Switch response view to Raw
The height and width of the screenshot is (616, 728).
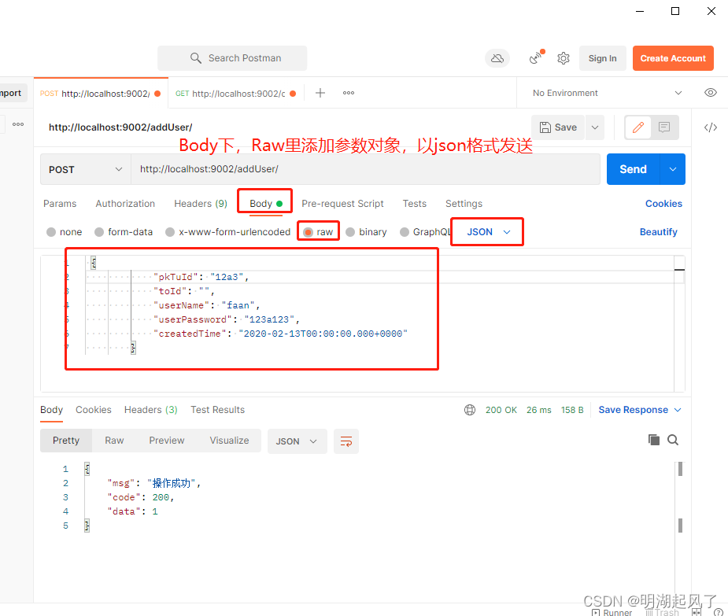pyautogui.click(x=114, y=441)
